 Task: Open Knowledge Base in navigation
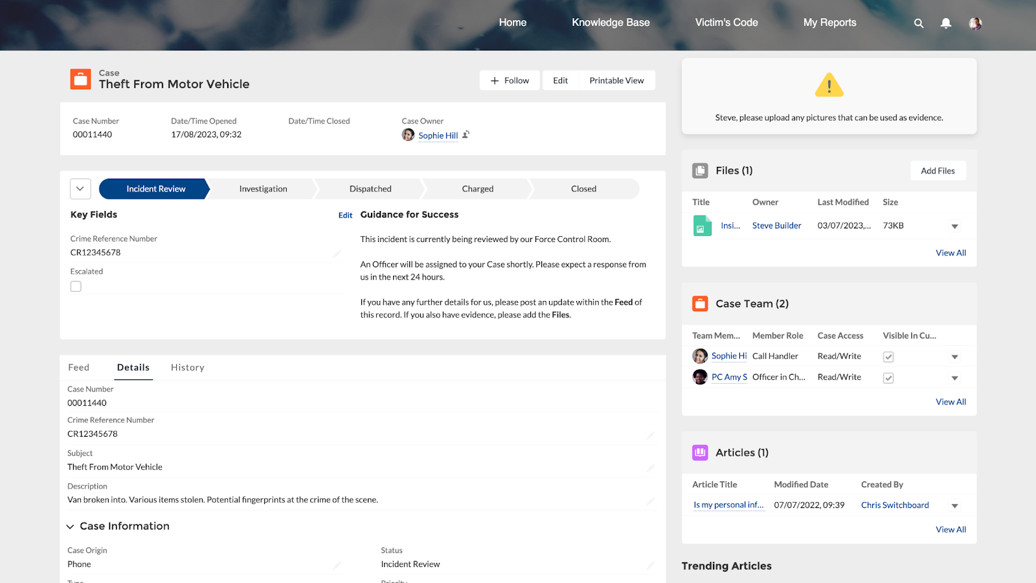611,23
